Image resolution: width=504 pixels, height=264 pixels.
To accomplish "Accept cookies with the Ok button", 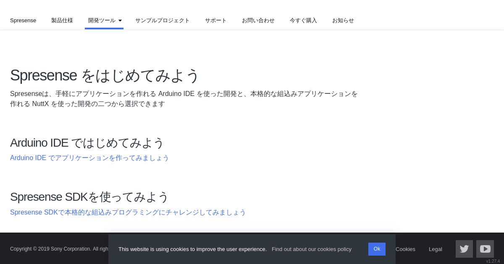I will 377,249.
